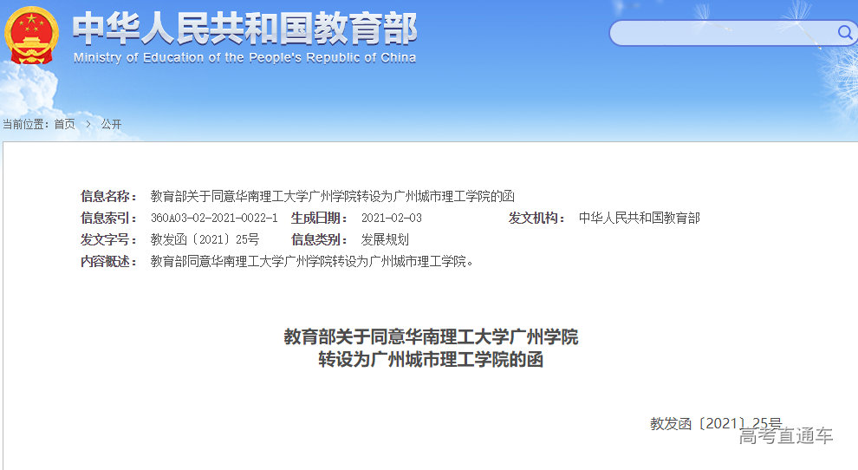Select the 信息类别 label
858x470 pixels.
(319, 240)
